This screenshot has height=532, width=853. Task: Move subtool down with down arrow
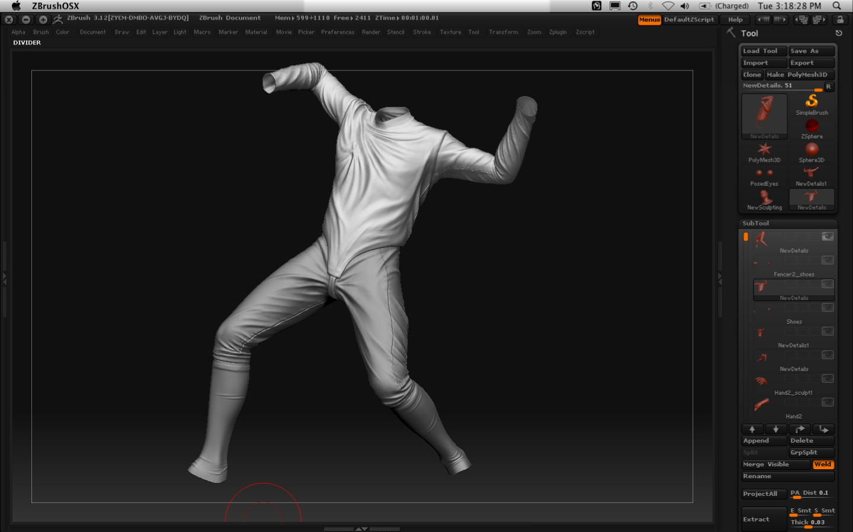776,429
